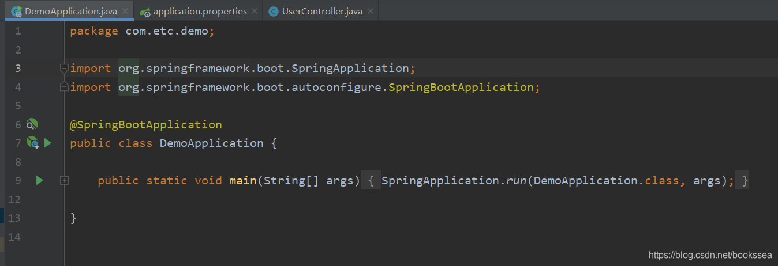Click the run arrow beside DemoApplication class
778x266 pixels.
[x=48, y=143]
